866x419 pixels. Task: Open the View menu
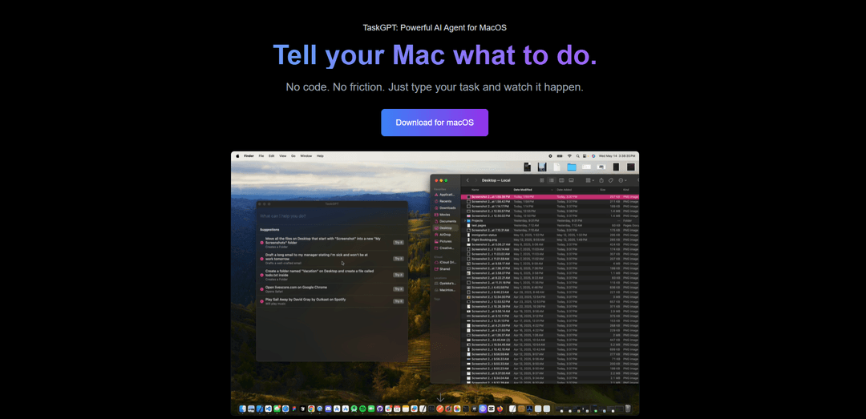click(283, 156)
